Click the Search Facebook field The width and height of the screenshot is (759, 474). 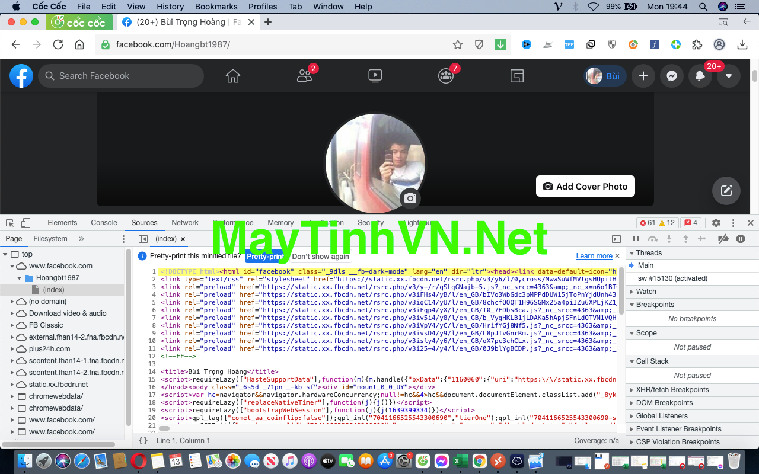[122, 76]
